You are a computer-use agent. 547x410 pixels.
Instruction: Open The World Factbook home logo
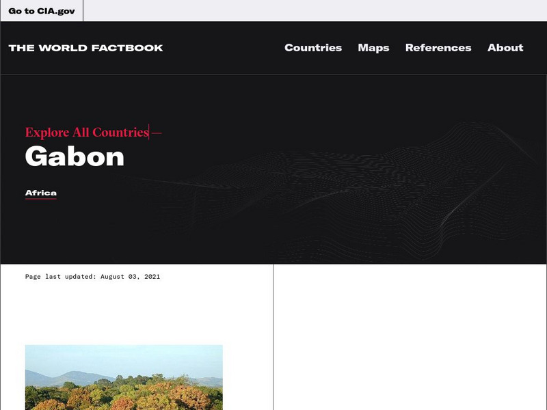point(86,48)
